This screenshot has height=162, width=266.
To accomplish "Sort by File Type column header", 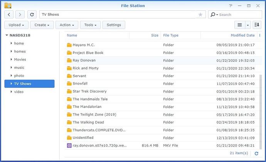I will 180,35.
